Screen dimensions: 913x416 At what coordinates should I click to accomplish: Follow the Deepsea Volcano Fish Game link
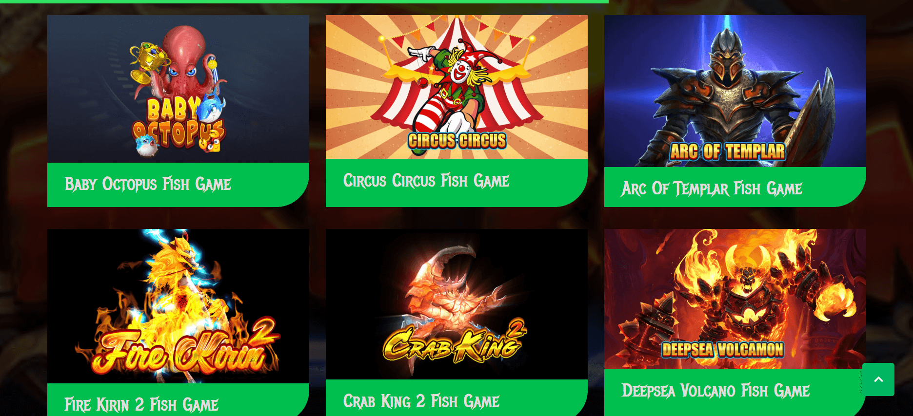[715, 391]
